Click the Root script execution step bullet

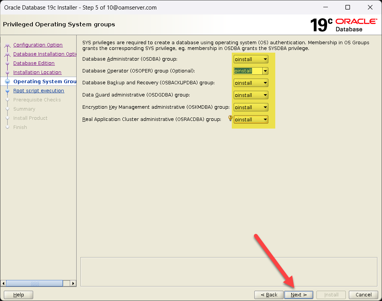coord(7,91)
